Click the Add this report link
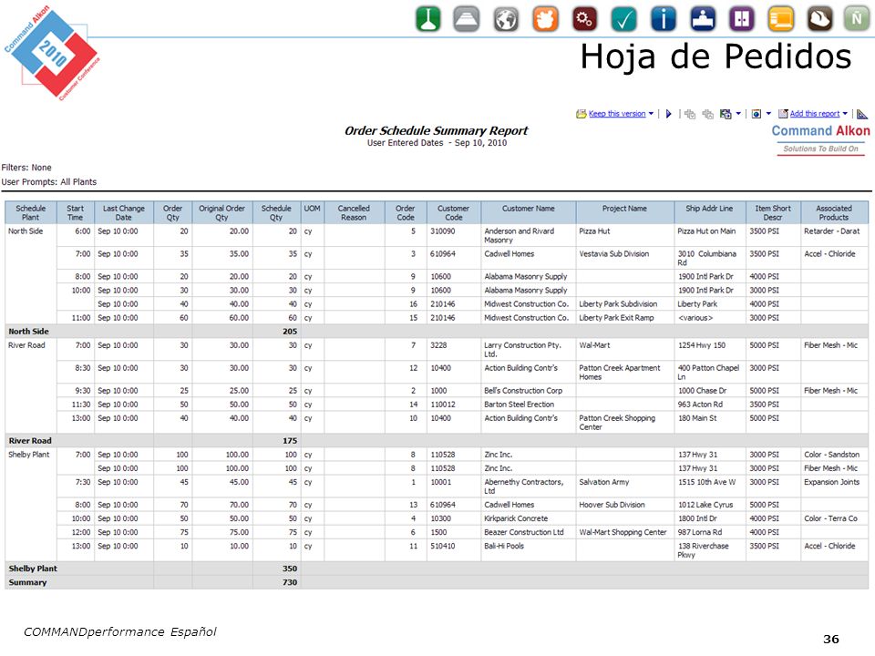Viewport: 875px width, 656px height. tap(815, 114)
